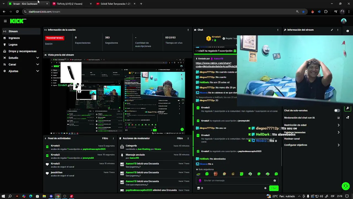Send message with green Chat button
This screenshot has height=199, width=353.
pos(274,188)
